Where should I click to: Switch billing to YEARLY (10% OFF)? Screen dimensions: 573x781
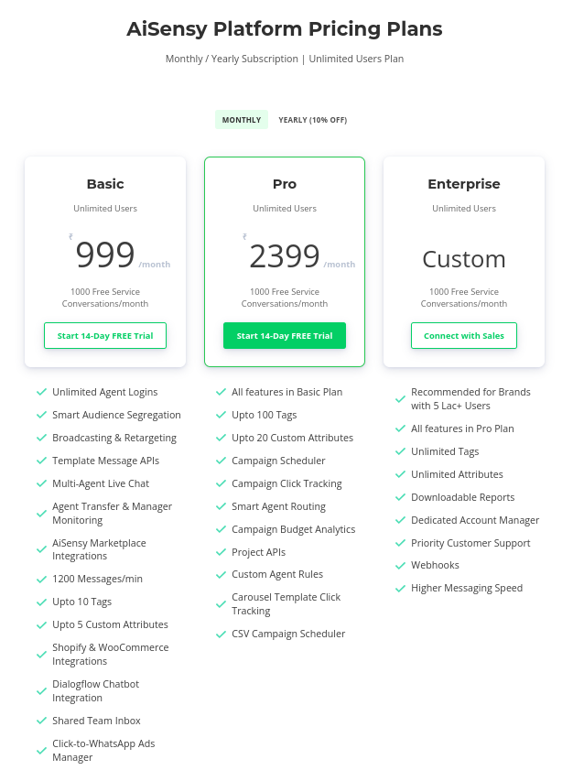tap(312, 119)
